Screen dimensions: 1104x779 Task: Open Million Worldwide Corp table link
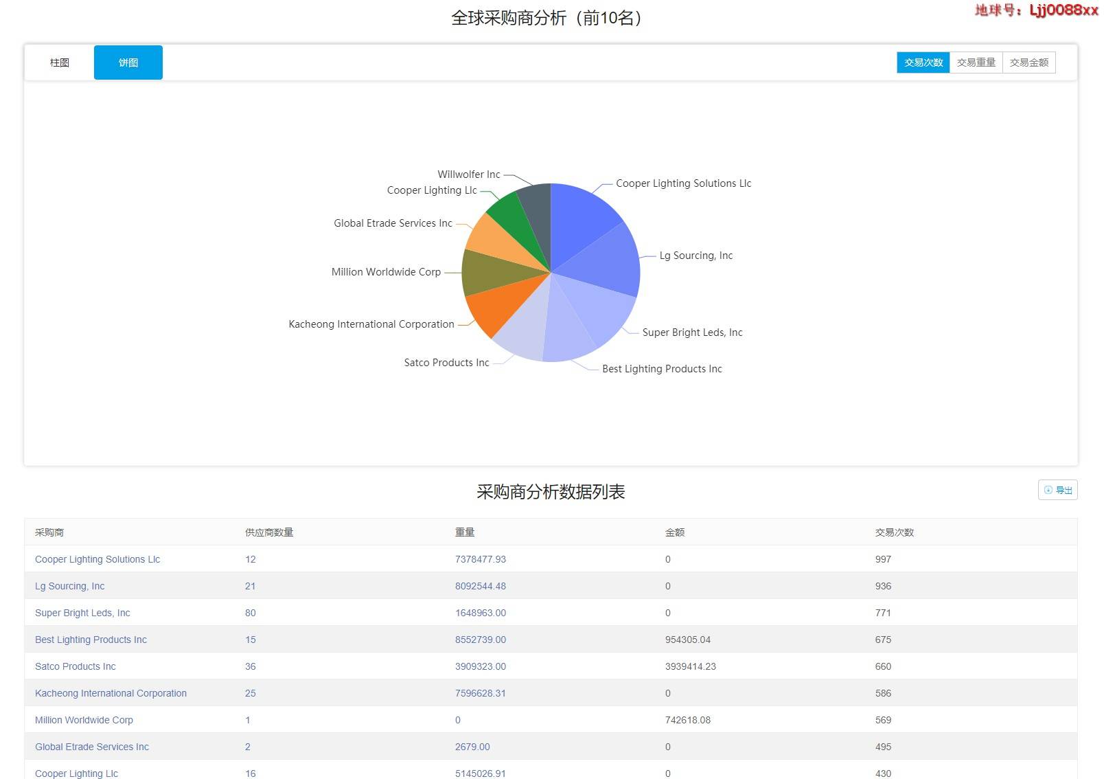tap(84, 720)
